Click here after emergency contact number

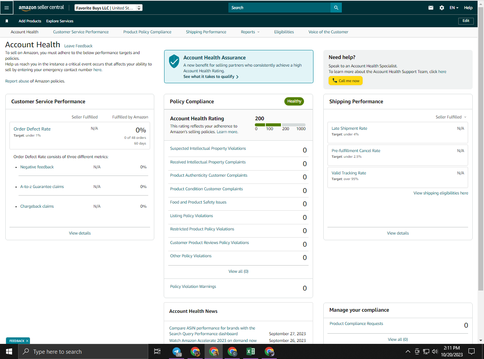coord(98,70)
